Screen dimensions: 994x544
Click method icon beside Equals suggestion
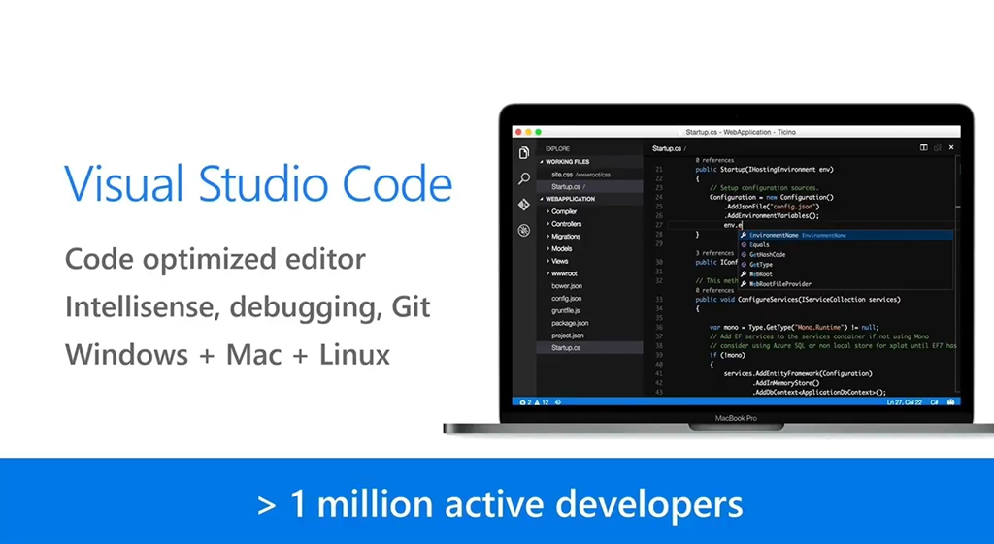point(744,245)
